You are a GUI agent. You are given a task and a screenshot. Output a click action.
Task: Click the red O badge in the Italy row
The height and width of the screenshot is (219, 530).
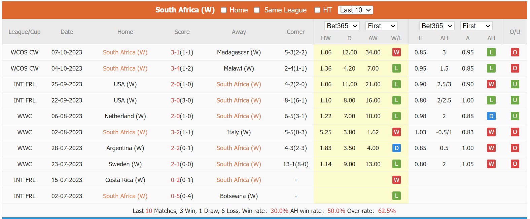(515, 132)
